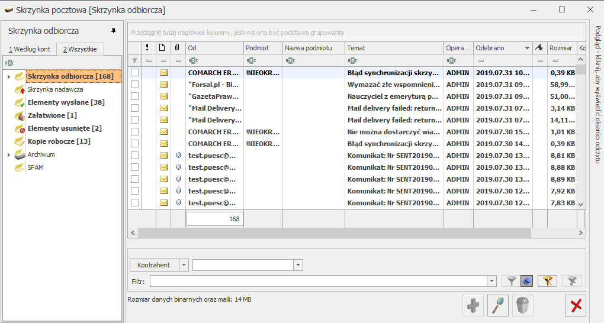604x323 pixels.
Task: Select the checkbox of the first COMARCH ERP message
Action: (x=135, y=73)
